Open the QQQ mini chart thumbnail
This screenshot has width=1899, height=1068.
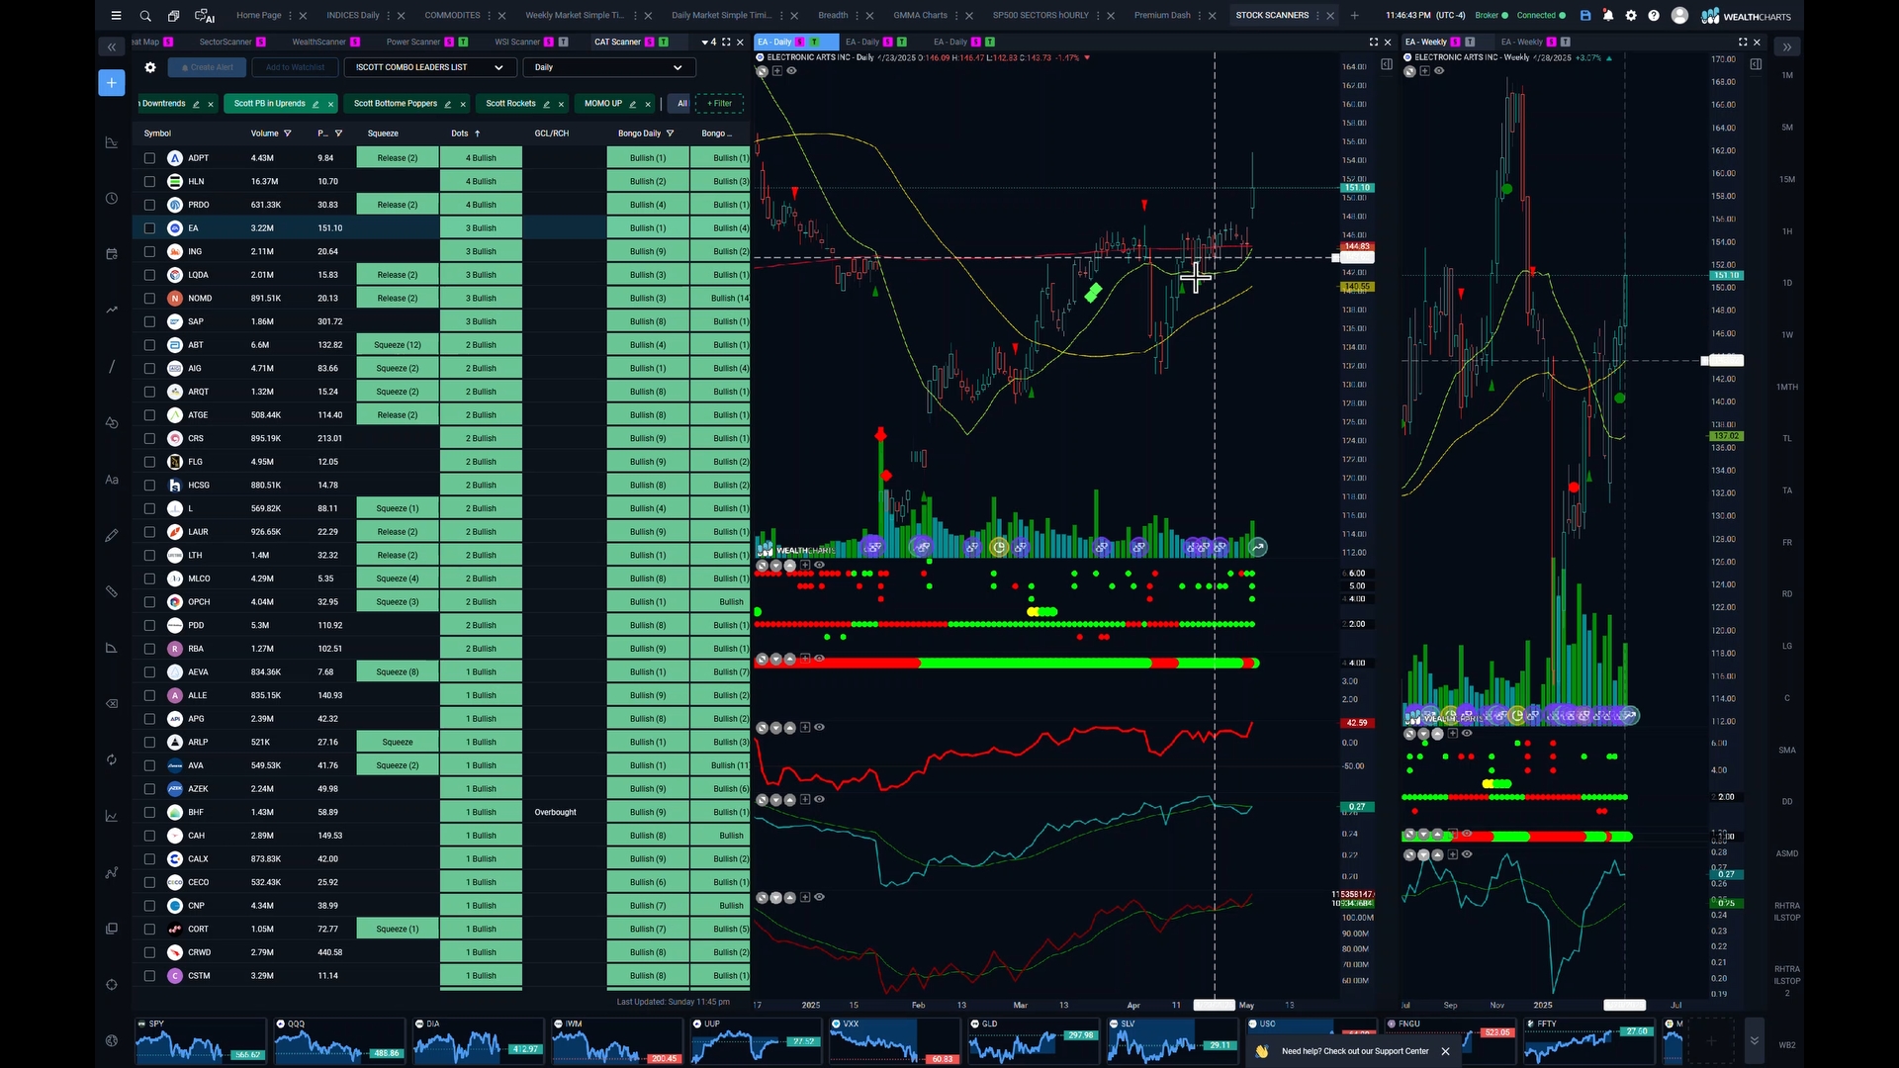click(x=339, y=1041)
